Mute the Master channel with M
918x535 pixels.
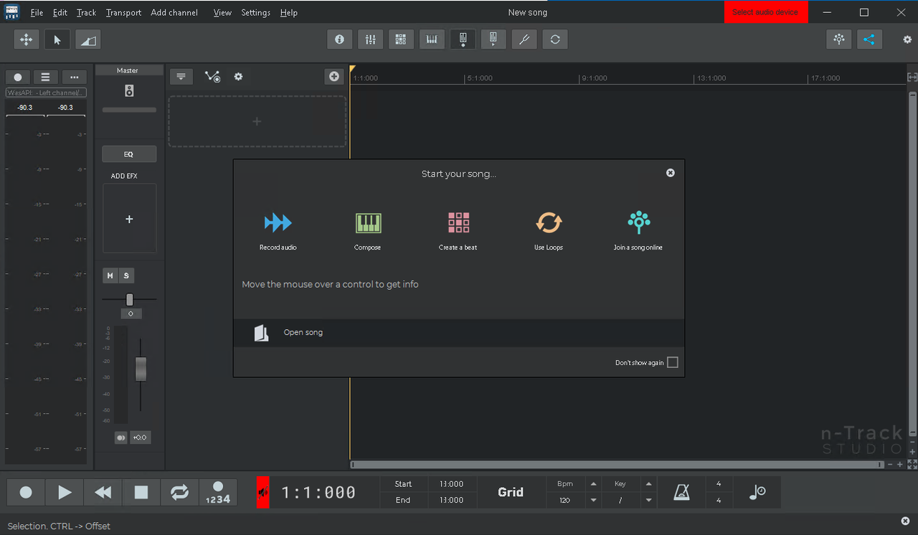coord(110,275)
